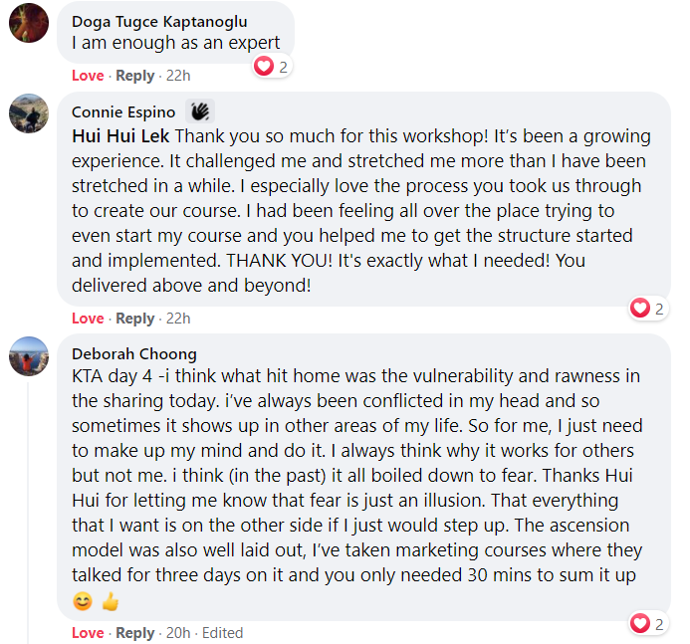
Task: Open Deborah Choong's profile picture
Action: pyautogui.click(x=29, y=355)
